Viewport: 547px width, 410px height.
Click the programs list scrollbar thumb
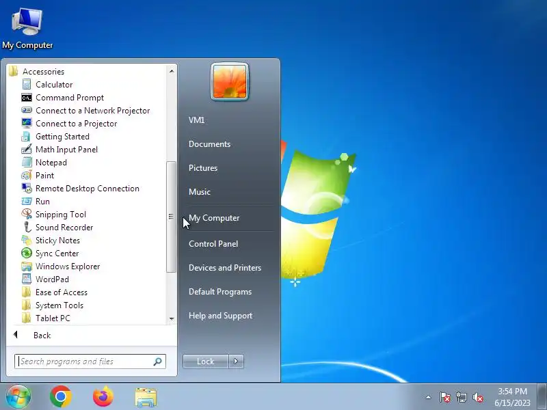(x=170, y=217)
